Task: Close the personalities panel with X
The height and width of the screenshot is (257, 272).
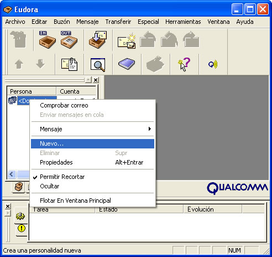Action: (96, 80)
